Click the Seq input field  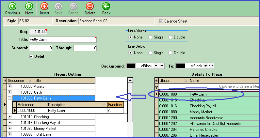pos(38,32)
